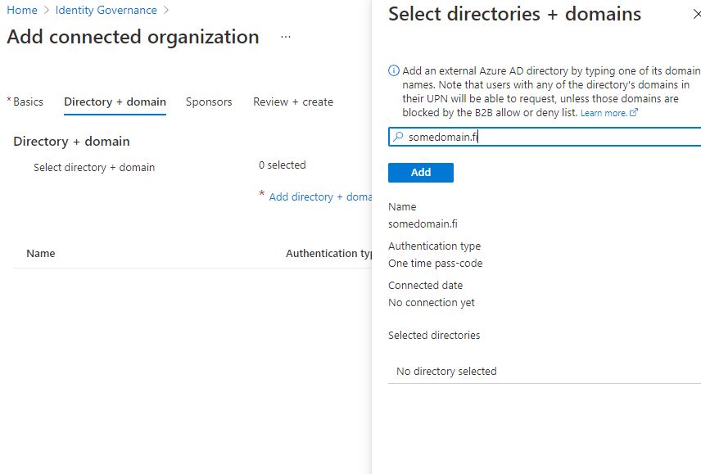This screenshot has height=474, width=701.
Task: Click the chevron after the Home breadcrumb
Action: 47,11
